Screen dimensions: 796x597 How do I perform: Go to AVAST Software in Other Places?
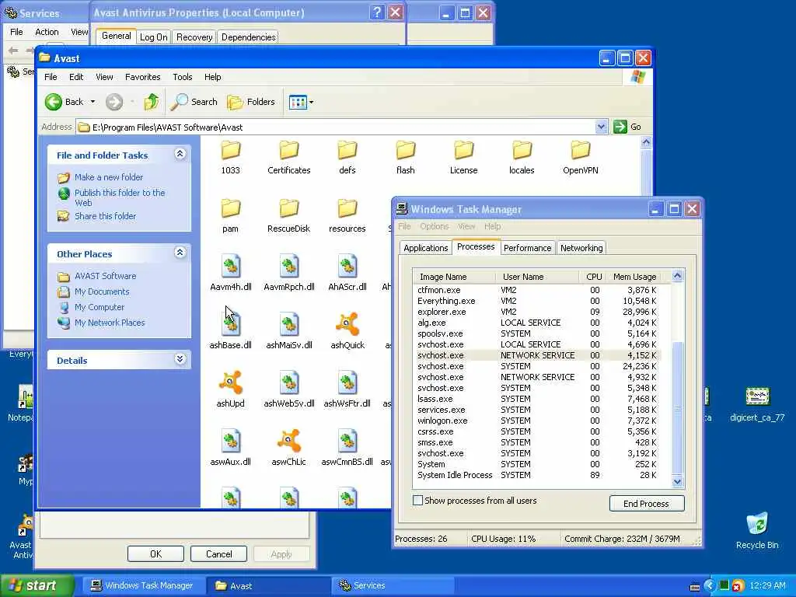105,276
